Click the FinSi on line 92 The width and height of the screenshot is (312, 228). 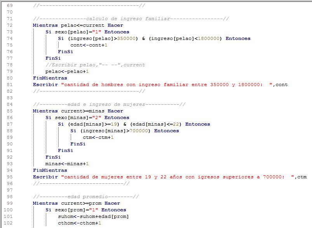53,157
